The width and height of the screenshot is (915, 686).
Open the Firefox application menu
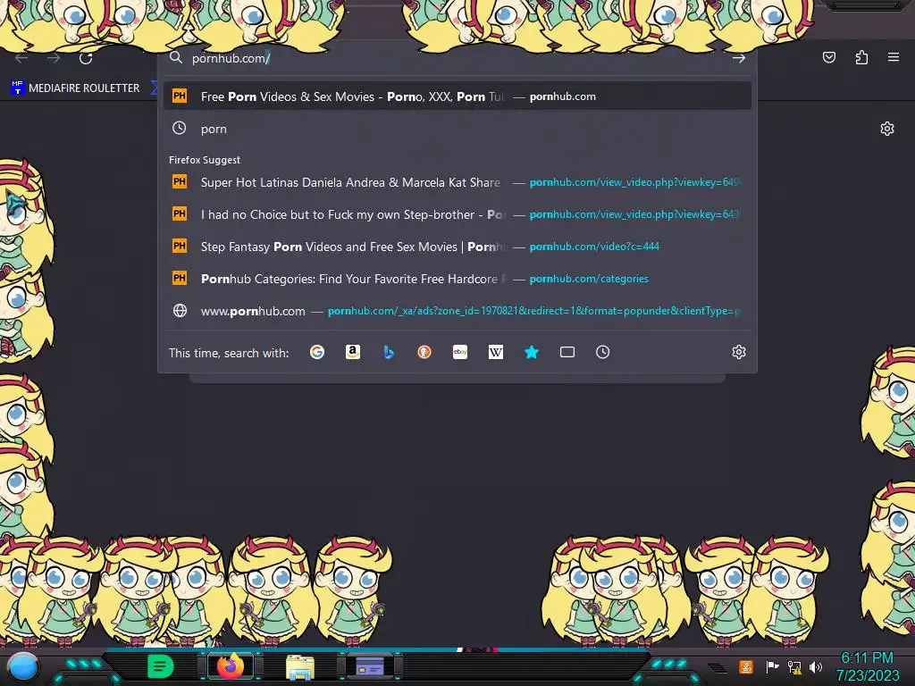coord(894,57)
